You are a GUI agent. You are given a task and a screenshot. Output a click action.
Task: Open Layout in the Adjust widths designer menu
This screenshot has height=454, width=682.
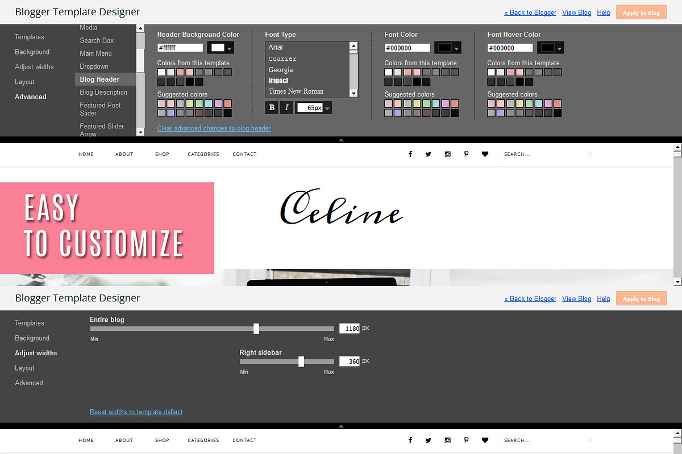[x=24, y=368]
